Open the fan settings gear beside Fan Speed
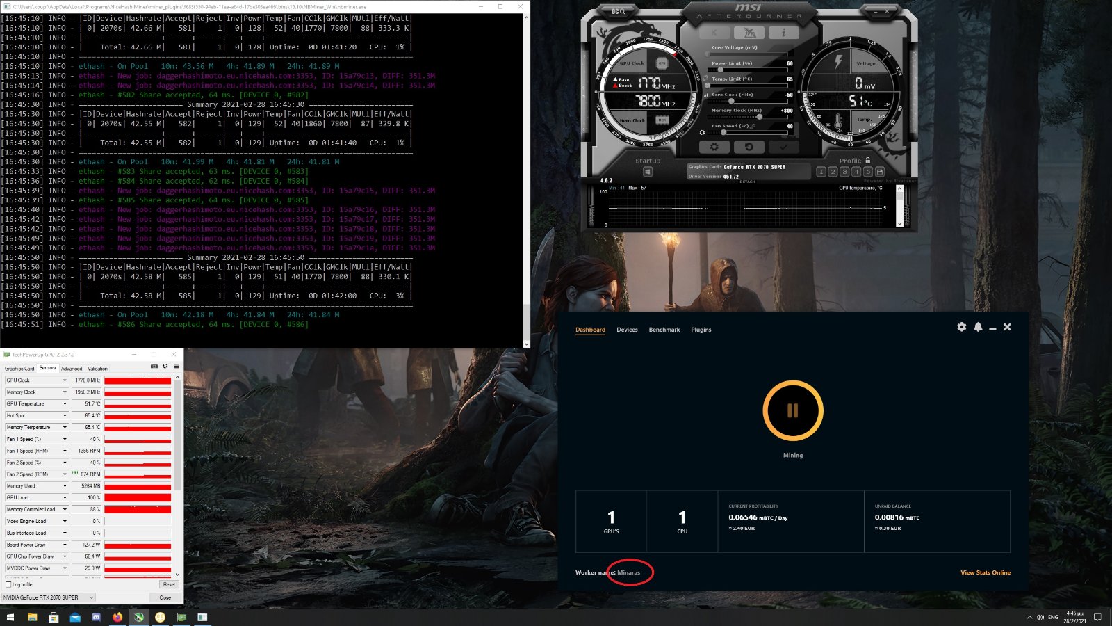The height and width of the screenshot is (626, 1112). (x=702, y=132)
